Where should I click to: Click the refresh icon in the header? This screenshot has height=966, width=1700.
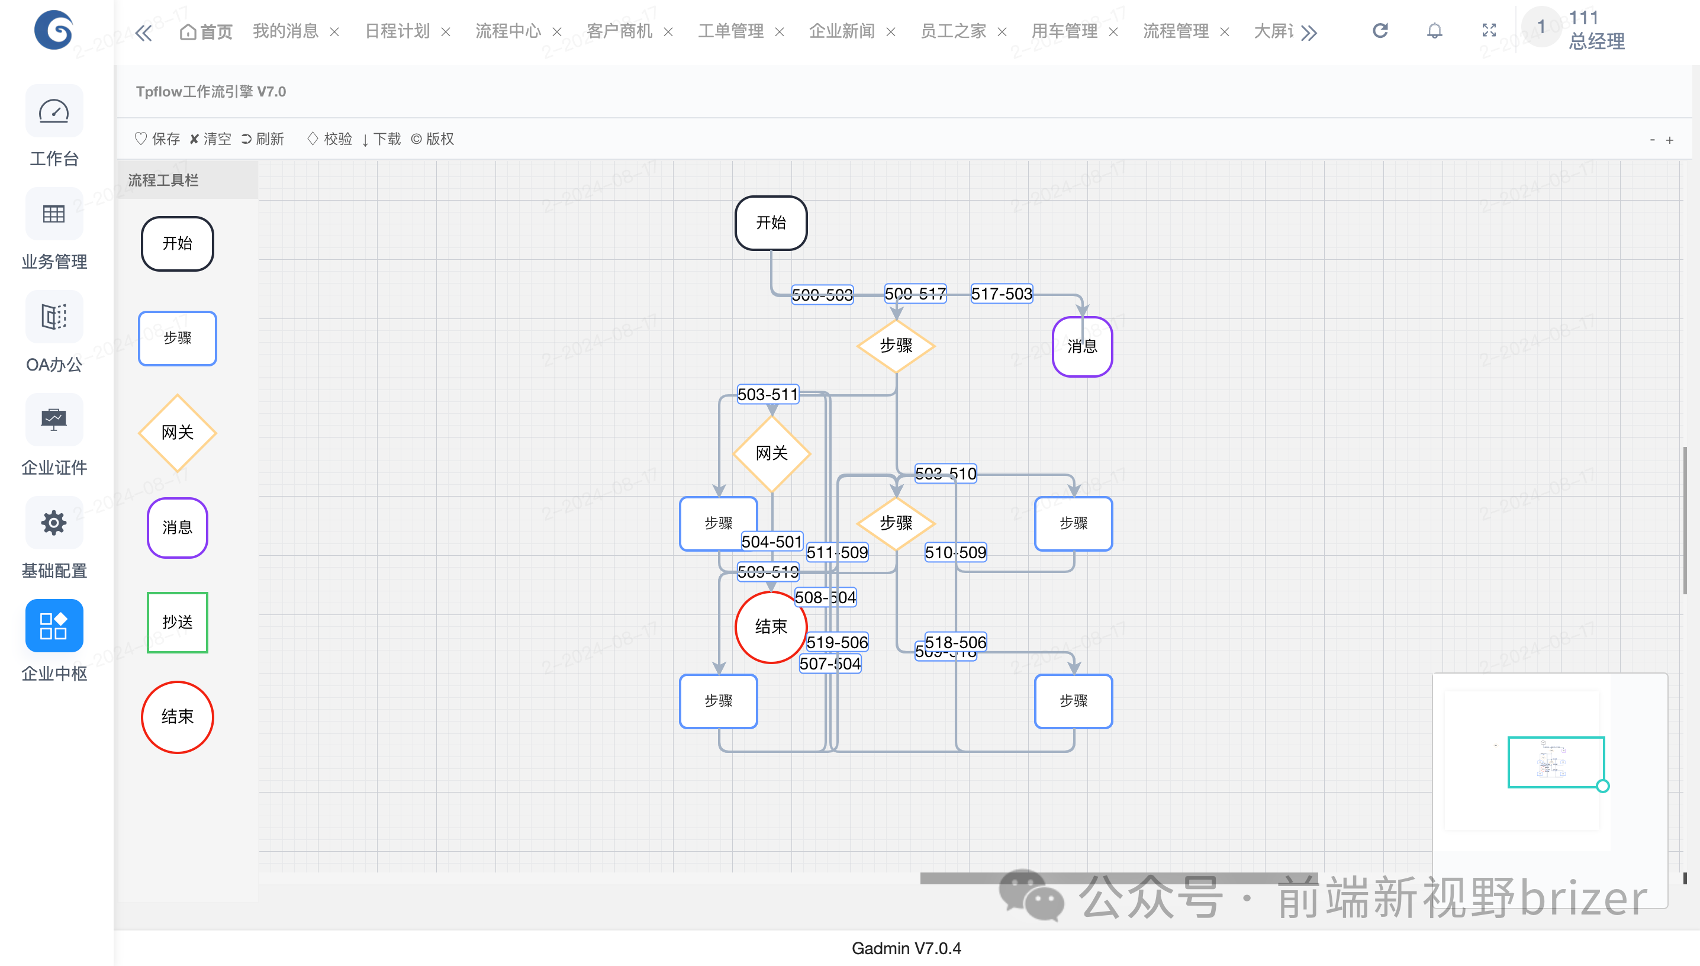pyautogui.click(x=1380, y=31)
